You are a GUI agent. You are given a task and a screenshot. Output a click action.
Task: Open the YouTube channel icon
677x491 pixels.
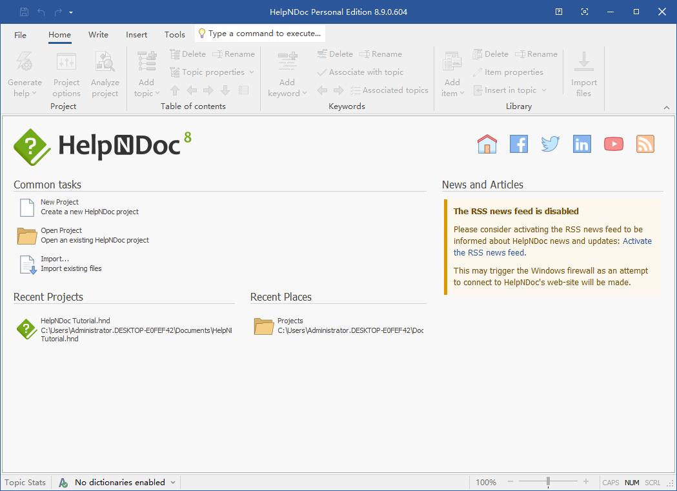click(613, 144)
